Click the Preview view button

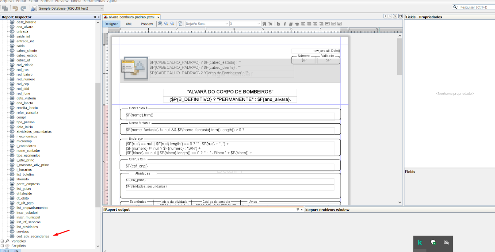(x=147, y=24)
